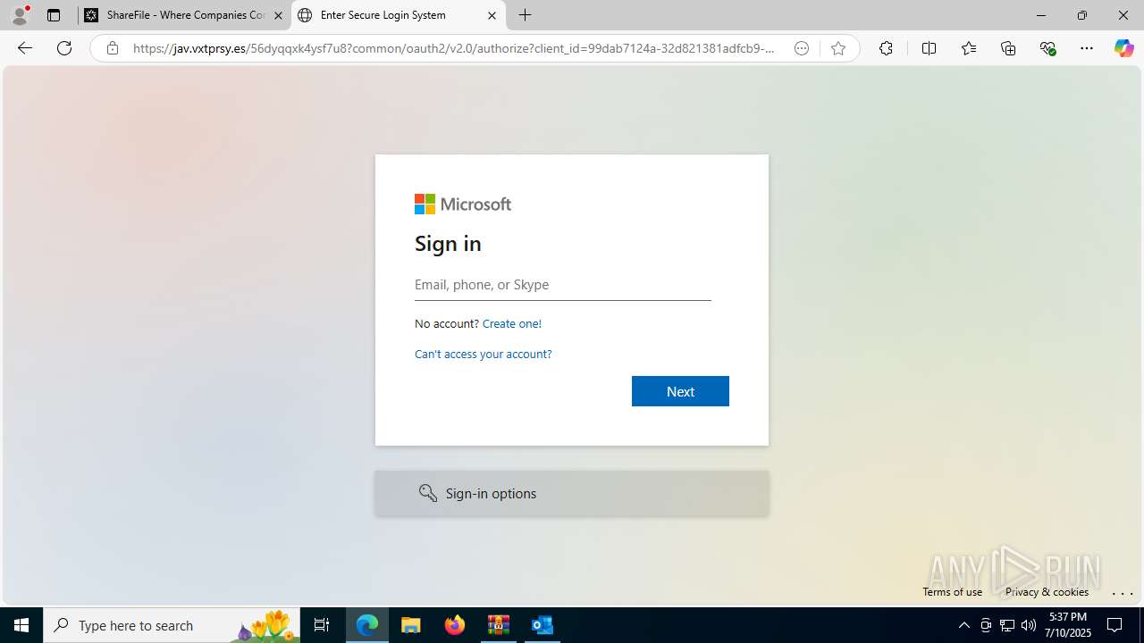The image size is (1144, 643).
Task: Click the address bar URL
Action: click(453, 48)
